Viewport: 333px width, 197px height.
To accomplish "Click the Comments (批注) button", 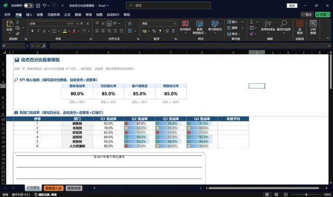I will [306, 15].
